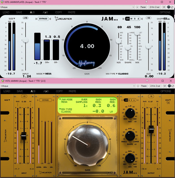
Task: Open the UAcqua preset combo, bottom window
Action: pos(68,86)
